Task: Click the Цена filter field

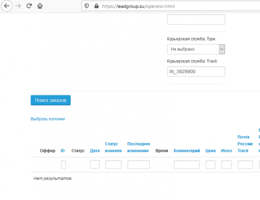Action: pyautogui.click(x=210, y=164)
